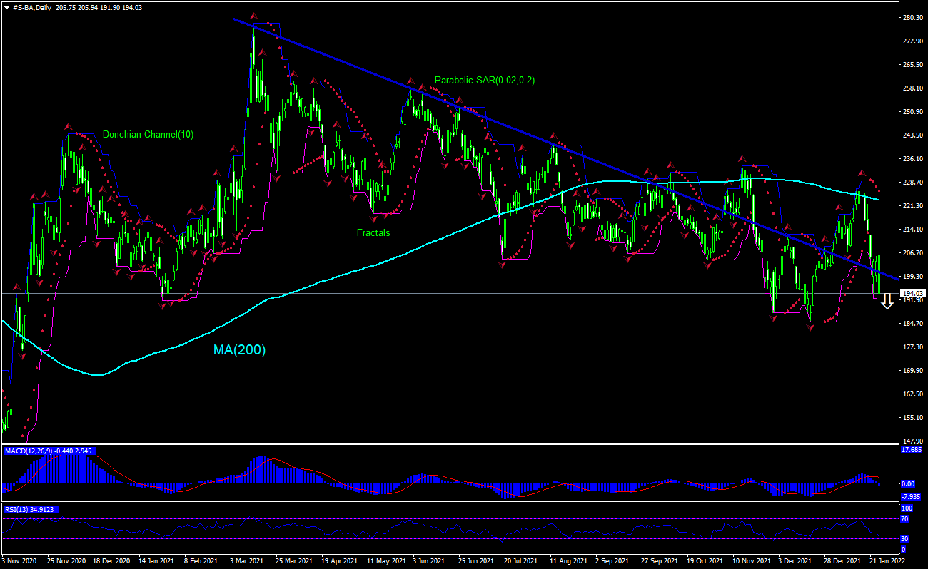
Task: Select a red fractal up-arrow at the 280.30 peak
Action: pos(254,14)
